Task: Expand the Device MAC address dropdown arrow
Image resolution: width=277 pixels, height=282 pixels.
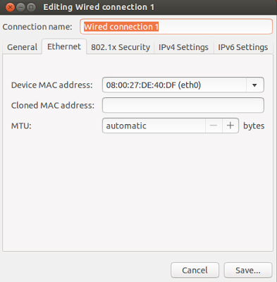Action: pyautogui.click(x=254, y=85)
